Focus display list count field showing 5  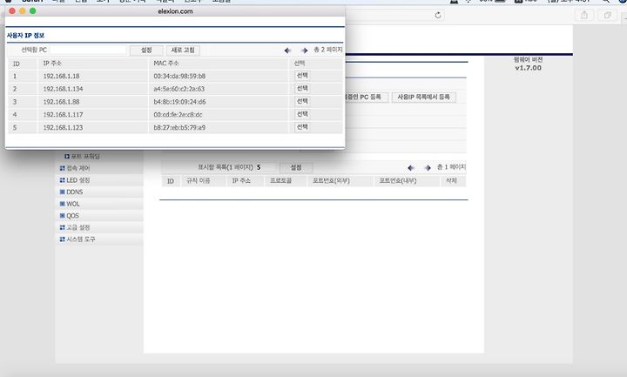[266, 167]
